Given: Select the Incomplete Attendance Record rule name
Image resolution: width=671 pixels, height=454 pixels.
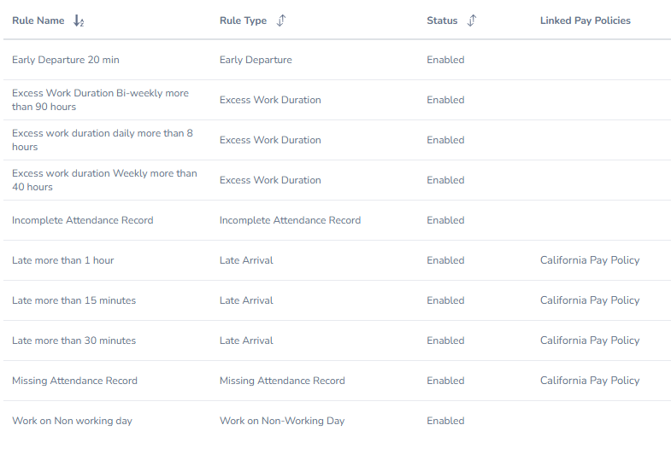Looking at the screenshot, I should pyautogui.click(x=83, y=220).
